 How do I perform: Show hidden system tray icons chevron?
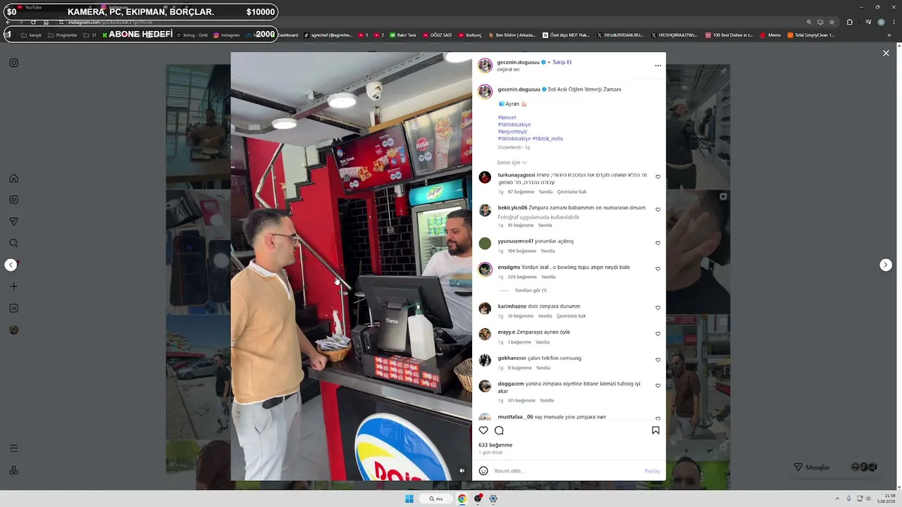pos(837,499)
